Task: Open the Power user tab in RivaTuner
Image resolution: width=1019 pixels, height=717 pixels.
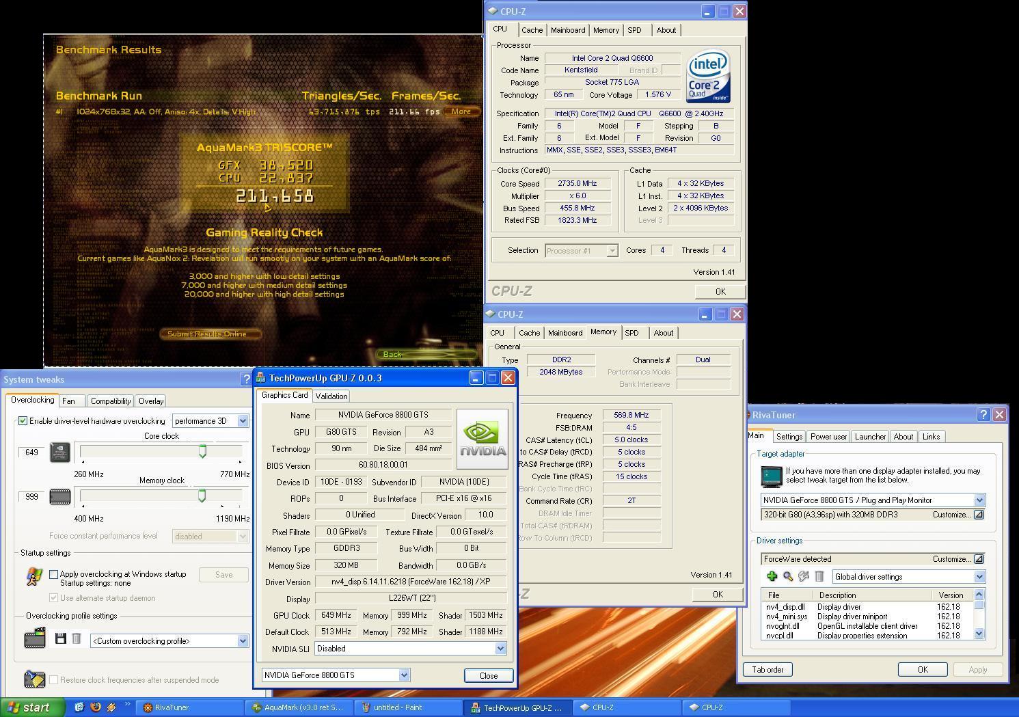Action: [828, 437]
